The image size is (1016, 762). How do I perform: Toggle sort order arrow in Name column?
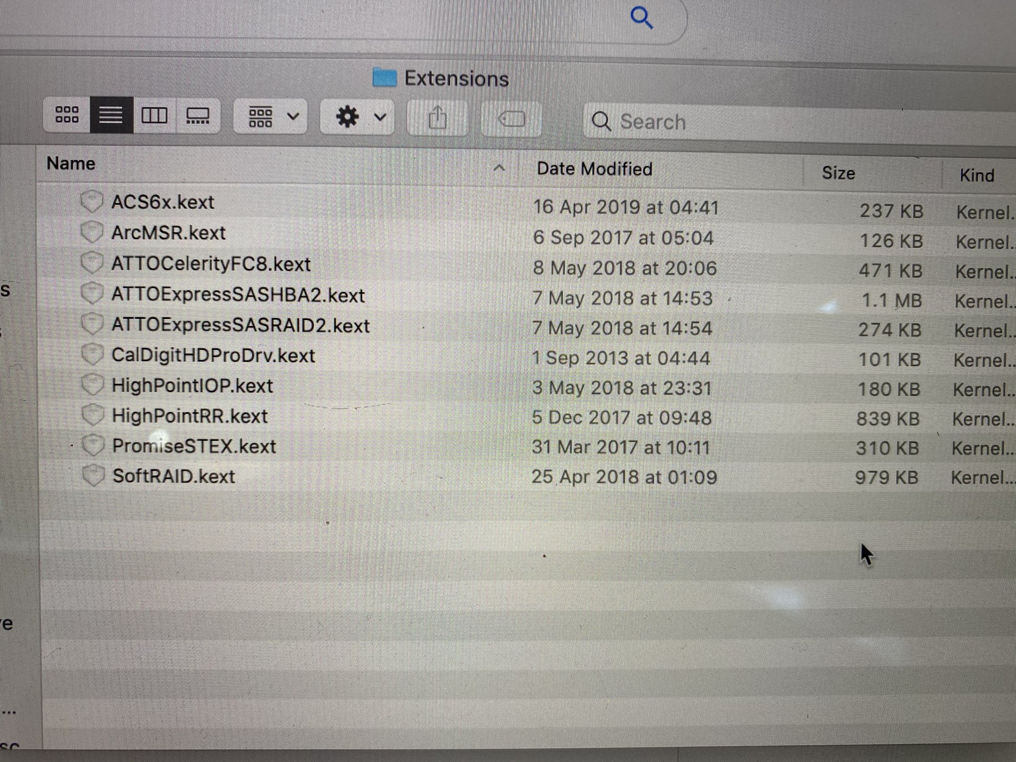[499, 168]
